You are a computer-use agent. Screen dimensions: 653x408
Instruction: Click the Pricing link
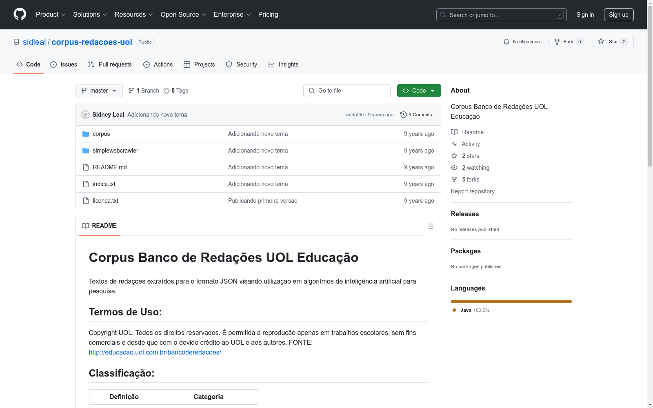tap(268, 14)
